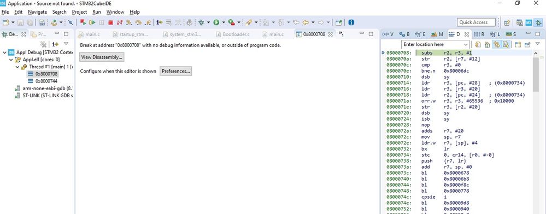
Task: Switch to the Debug perspective icon
Action: (539, 22)
